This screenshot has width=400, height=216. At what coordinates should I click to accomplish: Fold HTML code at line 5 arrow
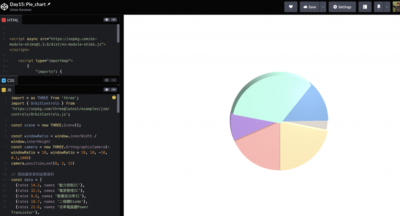click(x=7, y=61)
